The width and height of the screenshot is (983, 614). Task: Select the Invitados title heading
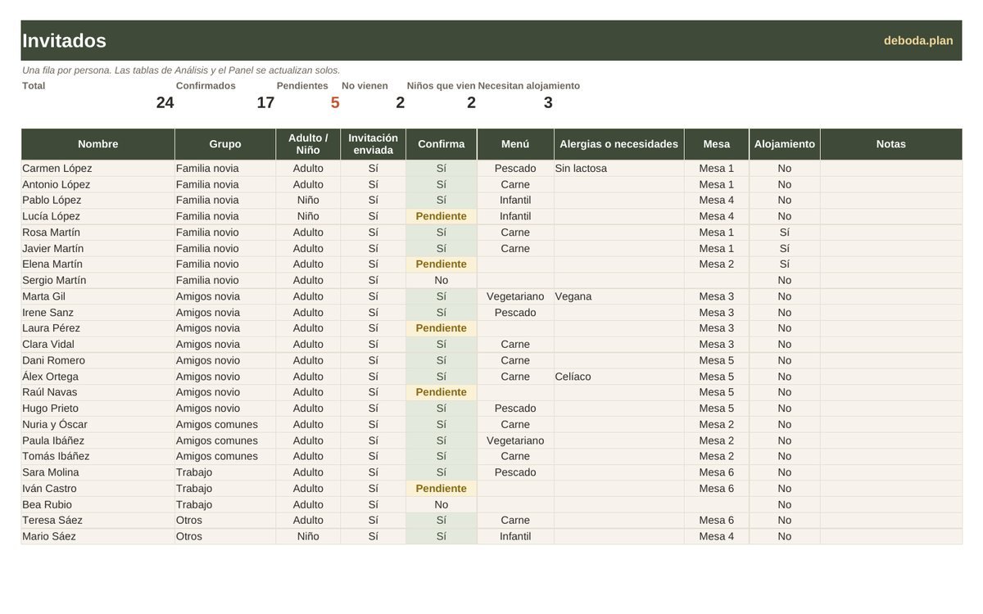[x=64, y=41]
